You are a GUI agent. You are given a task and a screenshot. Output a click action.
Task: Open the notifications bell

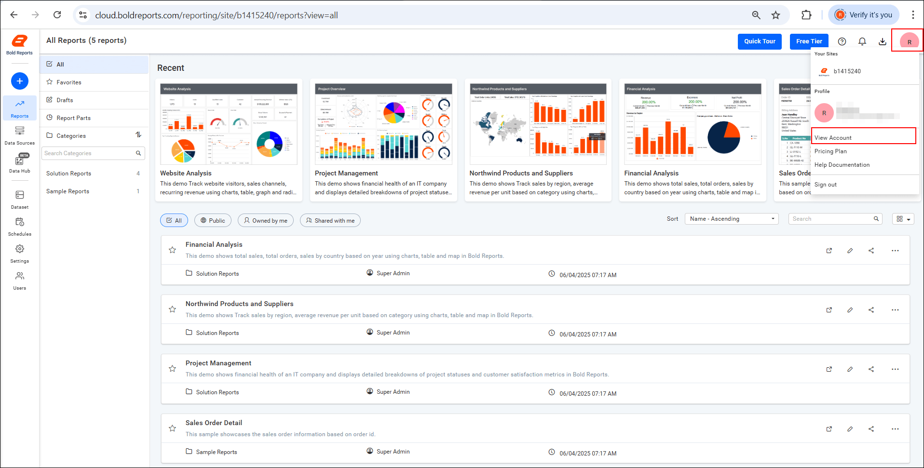click(x=862, y=41)
